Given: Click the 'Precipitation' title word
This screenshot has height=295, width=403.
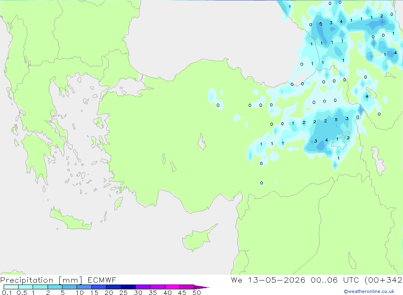Looking at the screenshot, I should tap(27, 280).
